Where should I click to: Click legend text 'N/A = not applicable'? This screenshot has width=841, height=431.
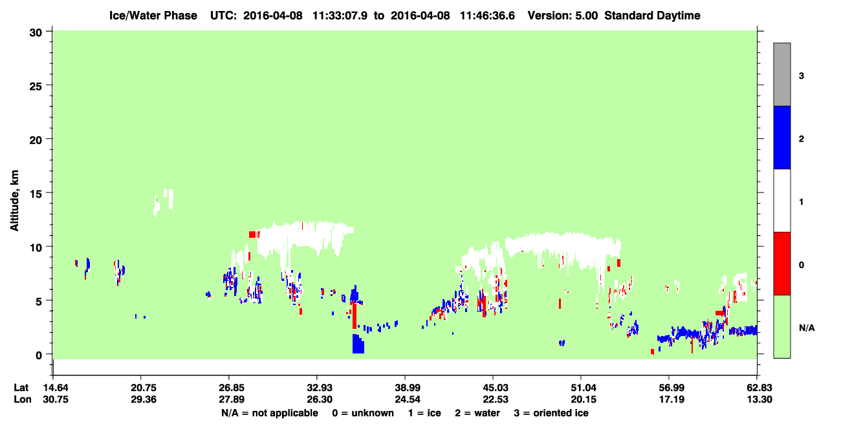(x=270, y=413)
